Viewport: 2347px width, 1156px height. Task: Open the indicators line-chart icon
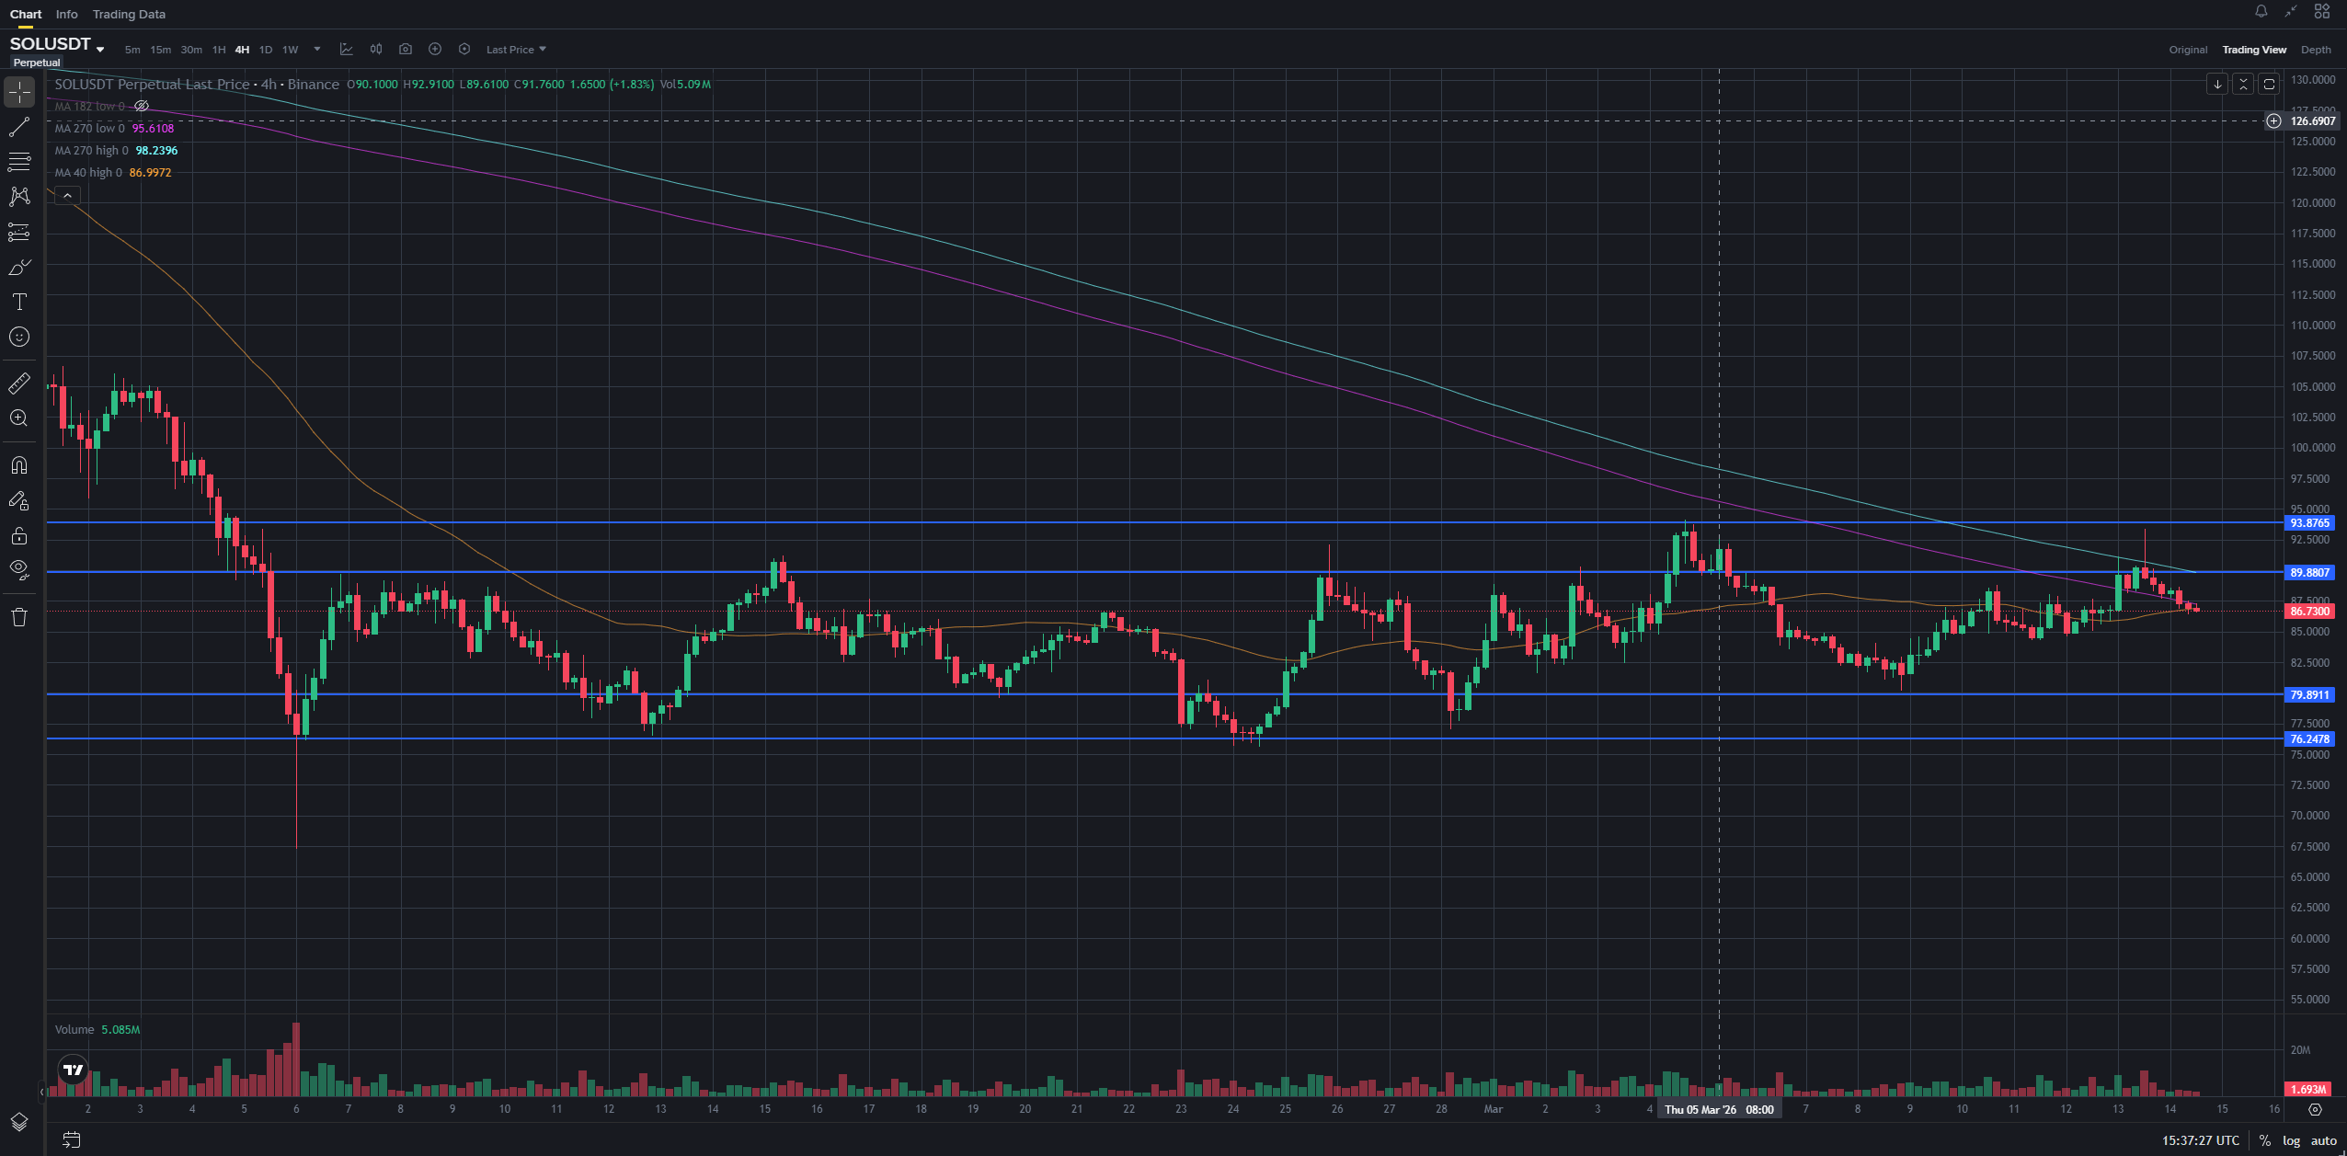[347, 50]
